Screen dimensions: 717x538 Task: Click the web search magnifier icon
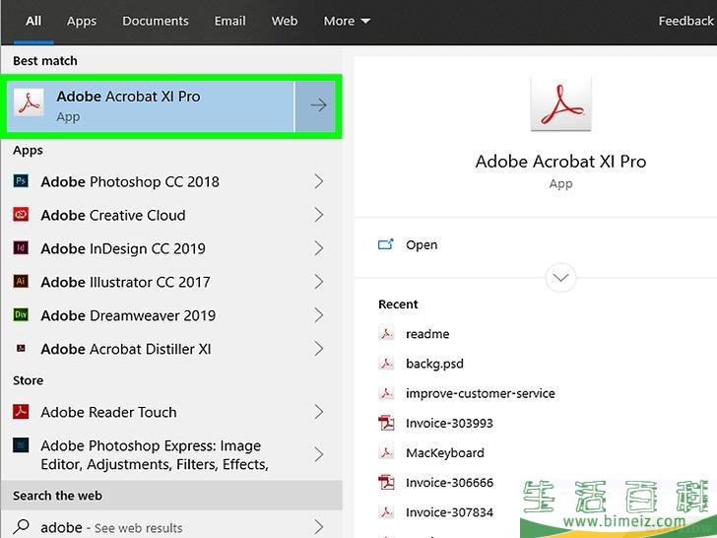point(21,527)
